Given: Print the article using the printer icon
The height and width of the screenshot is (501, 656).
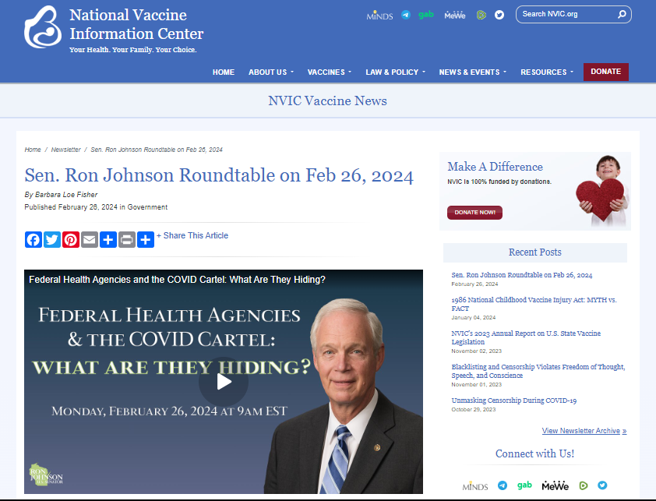Looking at the screenshot, I should 127,239.
